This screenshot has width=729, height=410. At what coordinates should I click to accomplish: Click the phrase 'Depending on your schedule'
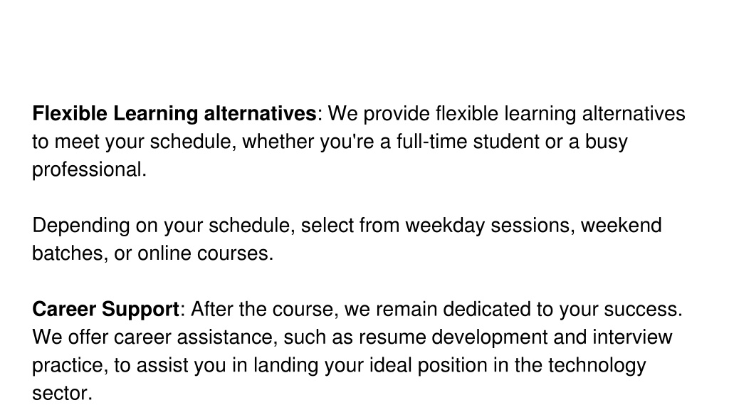[162, 226]
